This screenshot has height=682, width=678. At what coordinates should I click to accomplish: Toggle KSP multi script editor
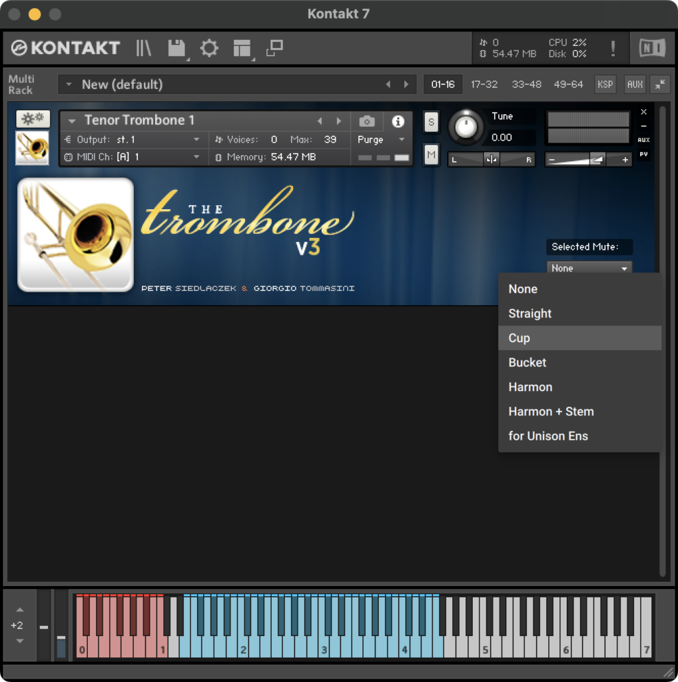click(605, 84)
